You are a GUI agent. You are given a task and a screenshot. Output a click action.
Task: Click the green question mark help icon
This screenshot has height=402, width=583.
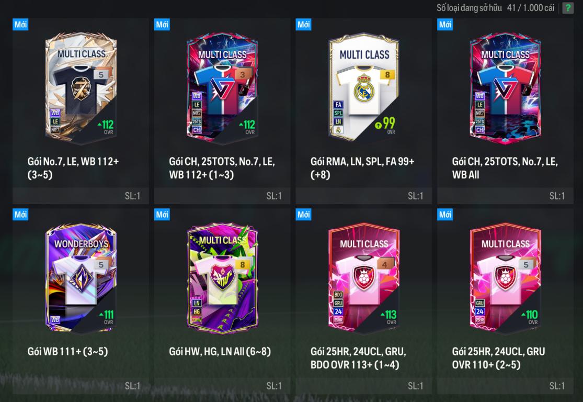(x=568, y=8)
